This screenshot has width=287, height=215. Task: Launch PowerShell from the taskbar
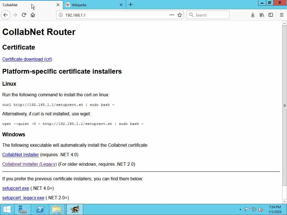tap(40, 209)
